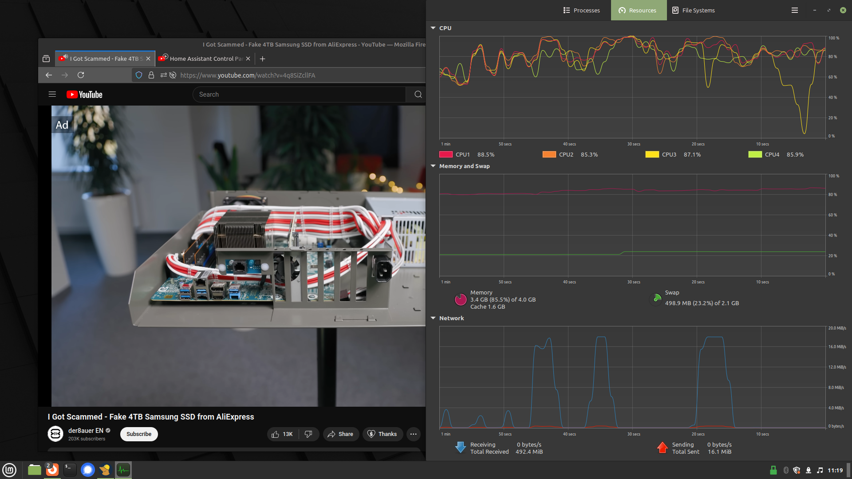The image size is (852, 479).
Task: Open the YouTube hamburger guide menu
Action: click(52, 94)
